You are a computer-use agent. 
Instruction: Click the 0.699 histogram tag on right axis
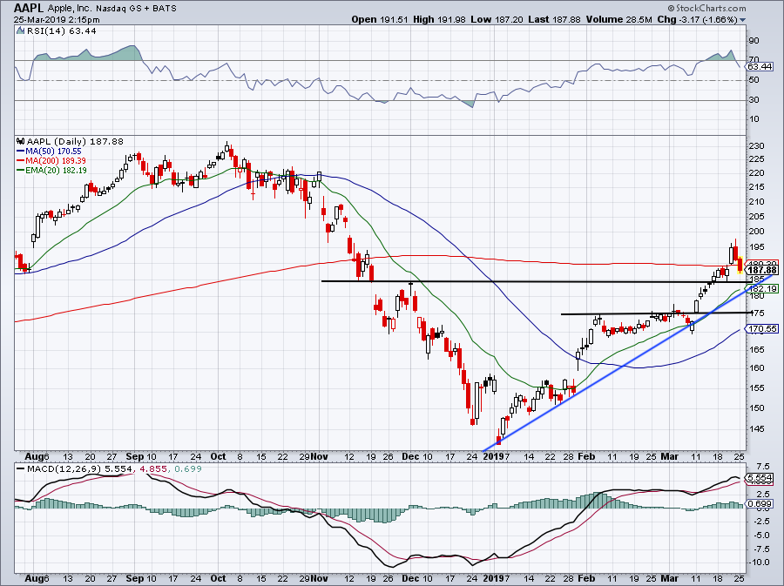click(x=760, y=503)
